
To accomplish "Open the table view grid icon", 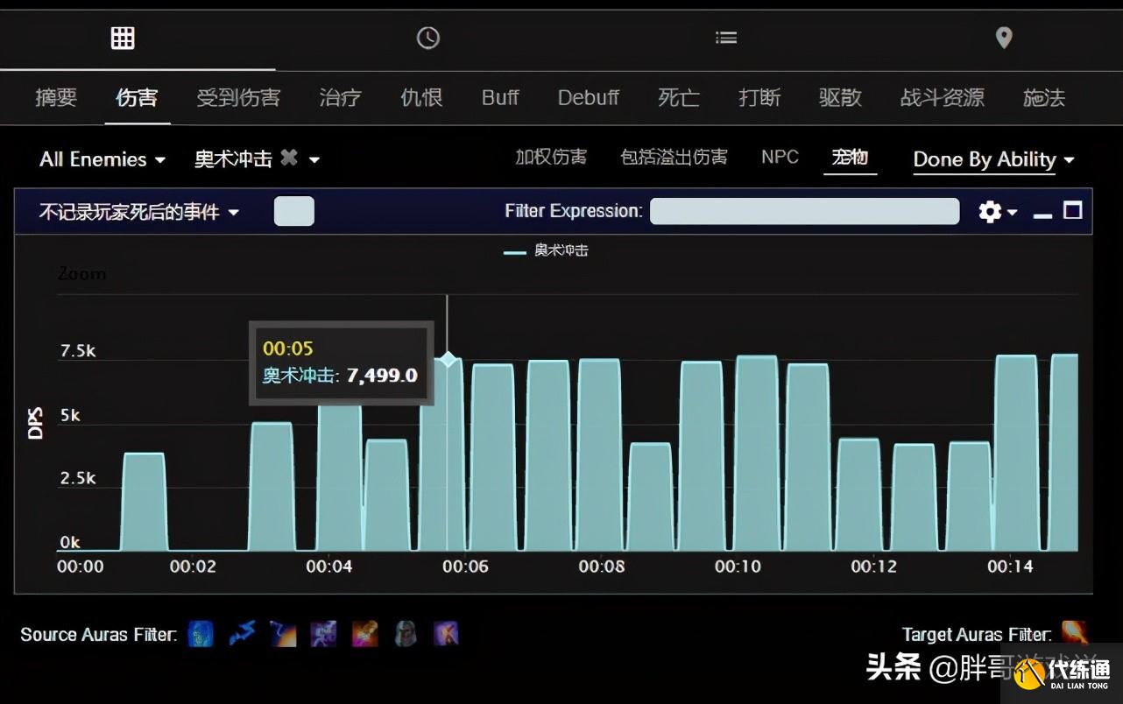I will click(122, 37).
